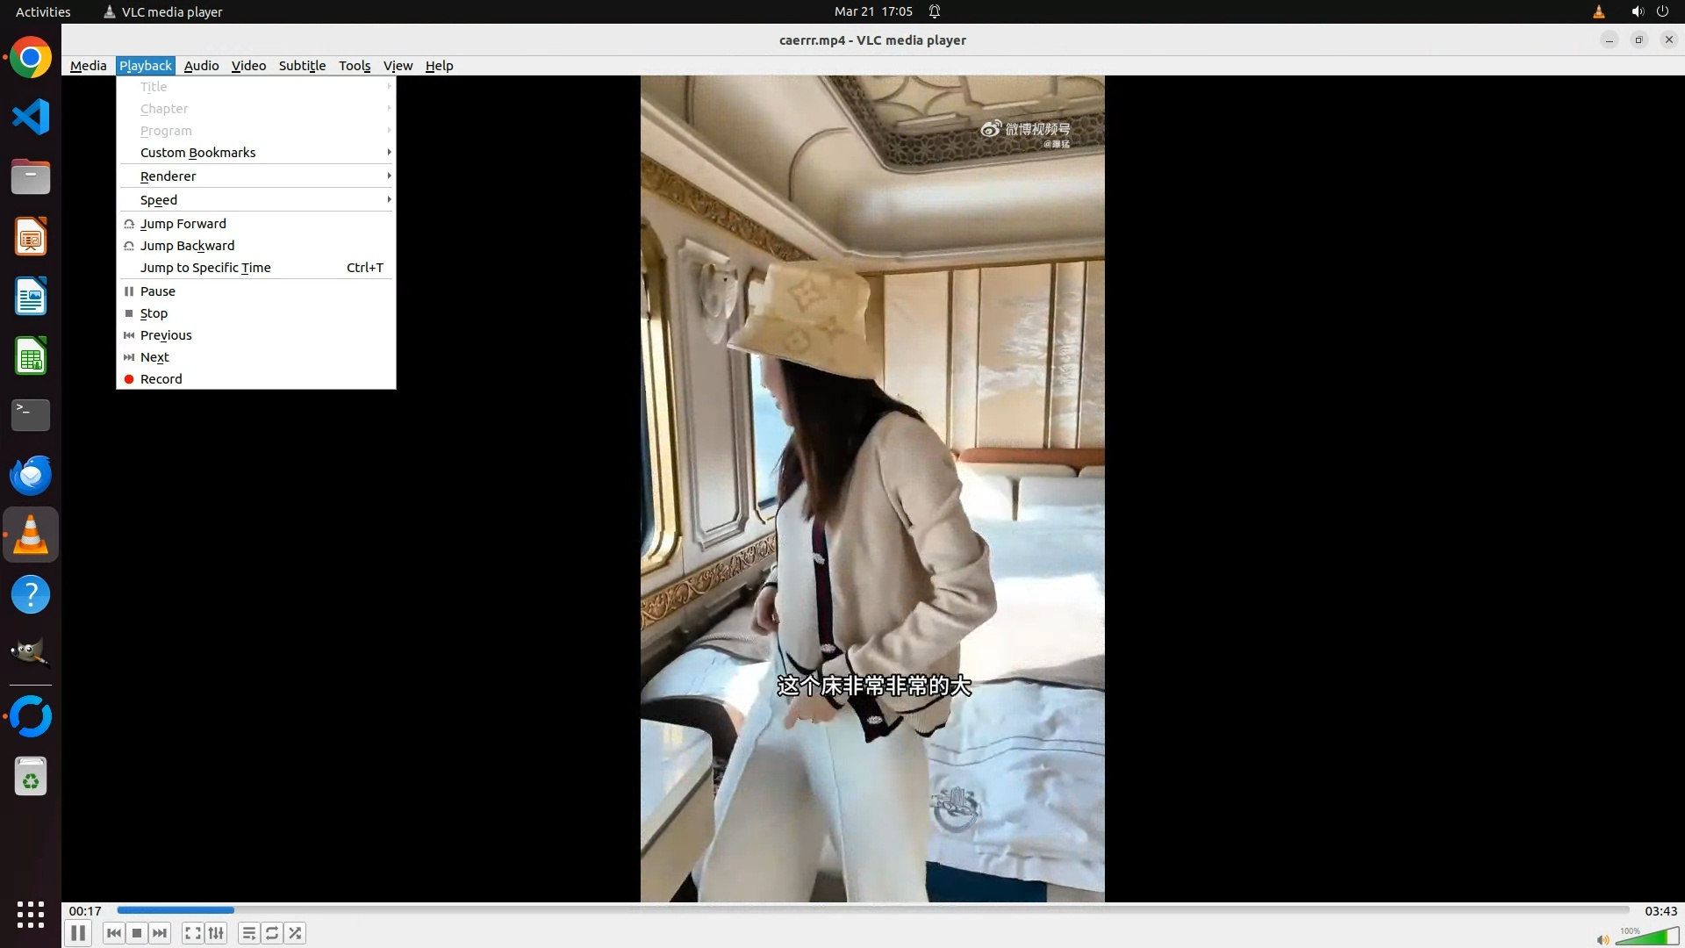Image resolution: width=1685 pixels, height=948 pixels.
Task: Click the video seek progress bar
Action: pyautogui.click(x=872, y=910)
